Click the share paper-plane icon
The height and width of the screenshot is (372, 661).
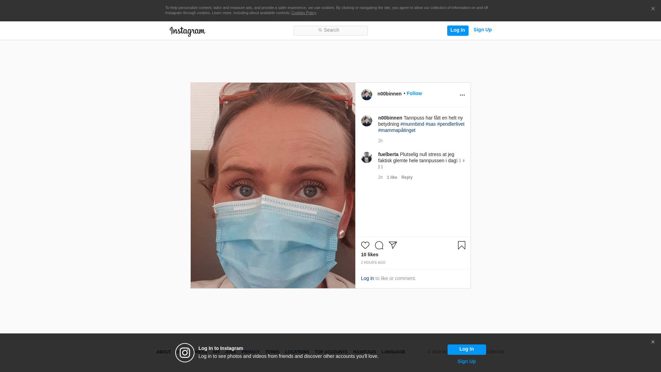[393, 245]
